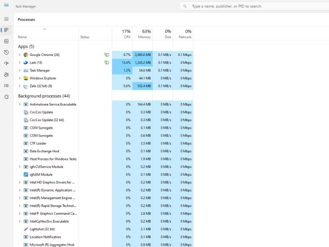Open the Services page icon
The height and width of the screenshot is (247, 329).
pos(6,97)
